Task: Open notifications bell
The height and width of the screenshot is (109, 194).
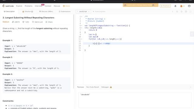Action: [175, 6]
